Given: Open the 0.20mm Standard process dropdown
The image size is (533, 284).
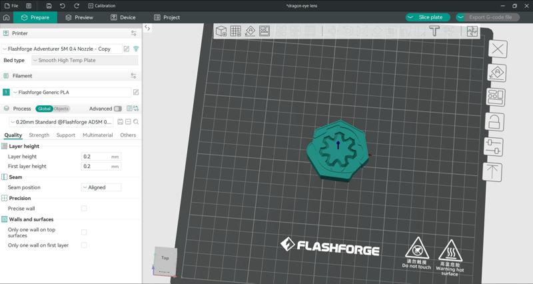Looking at the screenshot, I should (61, 122).
